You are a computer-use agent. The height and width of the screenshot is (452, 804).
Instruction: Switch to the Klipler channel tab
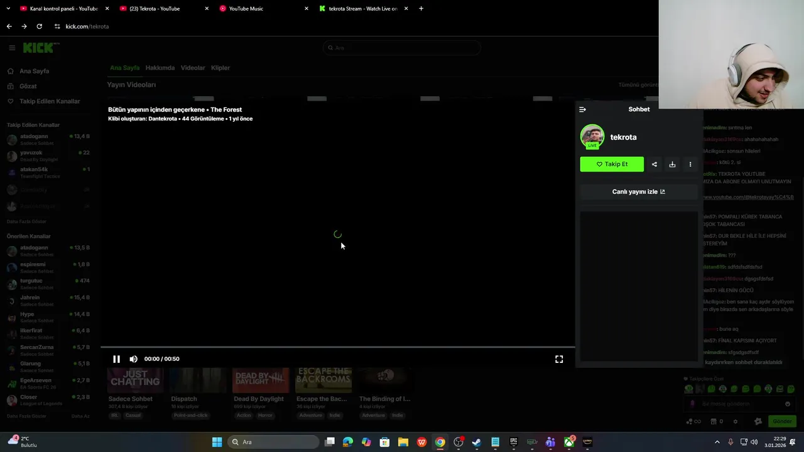coord(220,68)
